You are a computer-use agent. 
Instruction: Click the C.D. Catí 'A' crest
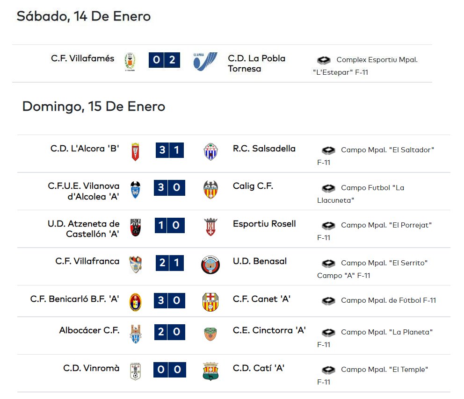pos(210,371)
